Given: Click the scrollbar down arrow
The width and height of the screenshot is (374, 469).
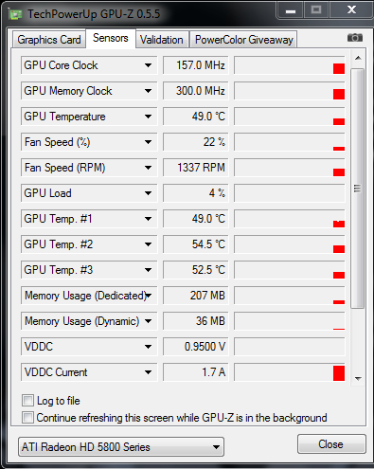Looking at the screenshot, I should pyautogui.click(x=358, y=378).
